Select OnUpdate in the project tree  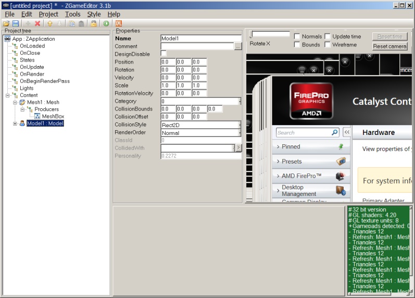(x=32, y=67)
